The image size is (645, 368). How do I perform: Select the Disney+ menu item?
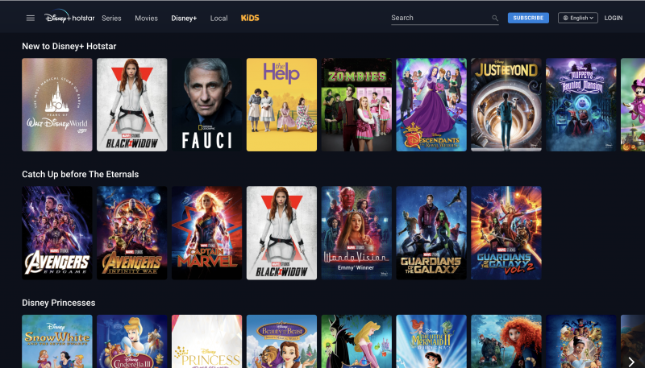[x=184, y=18]
